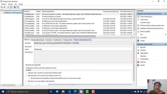Collapse the Elemento seleccionado actions section
Screen dimensions: 167x94
[x=165, y=44]
